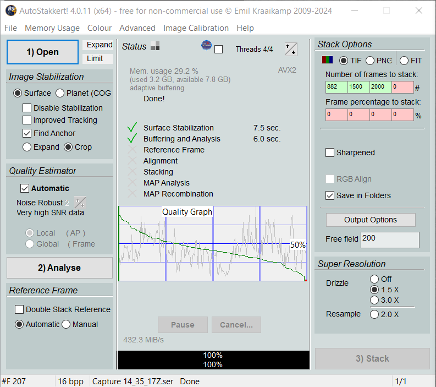This screenshot has width=436, height=387.
Task: Choose Automatic reference frame radio
Action: click(19, 324)
